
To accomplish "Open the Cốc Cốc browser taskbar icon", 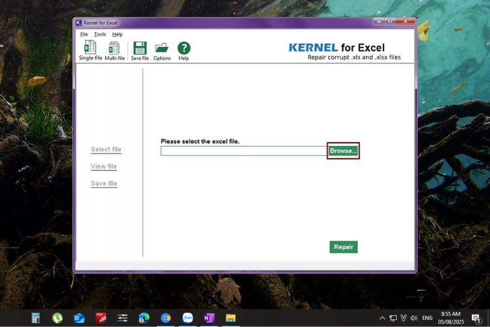I will click(x=166, y=318).
